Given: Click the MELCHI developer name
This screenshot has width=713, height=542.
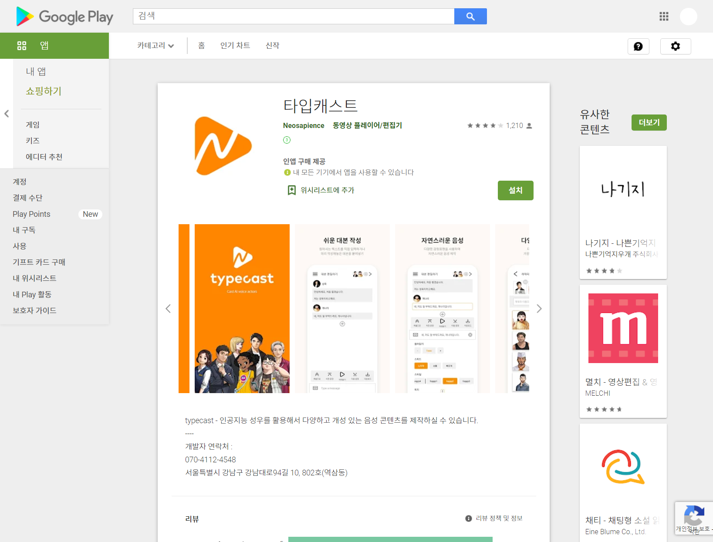Looking at the screenshot, I should click(x=598, y=393).
